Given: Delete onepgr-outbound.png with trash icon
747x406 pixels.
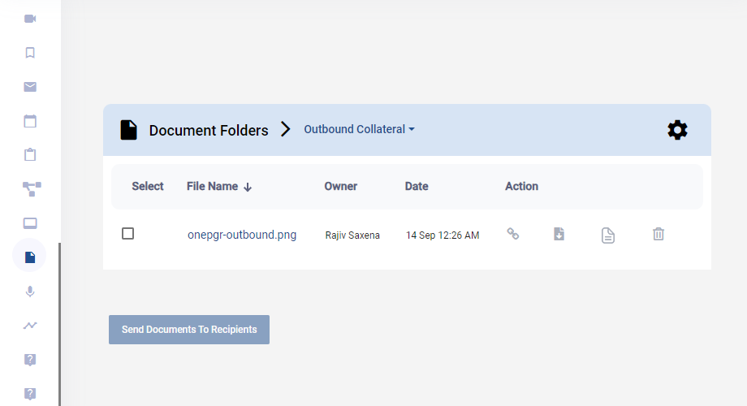Looking at the screenshot, I should tap(658, 234).
